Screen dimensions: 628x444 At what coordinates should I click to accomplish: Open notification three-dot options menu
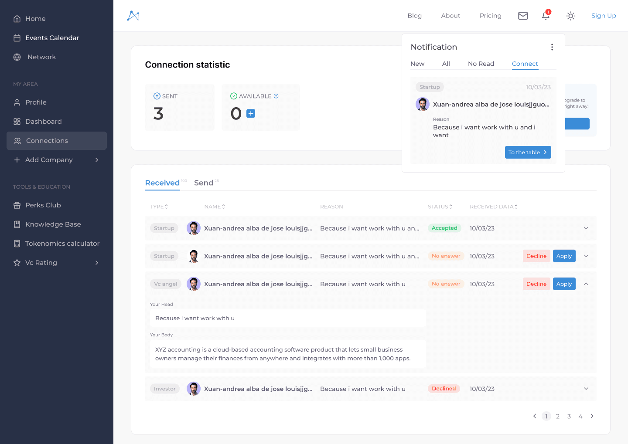pyautogui.click(x=552, y=47)
